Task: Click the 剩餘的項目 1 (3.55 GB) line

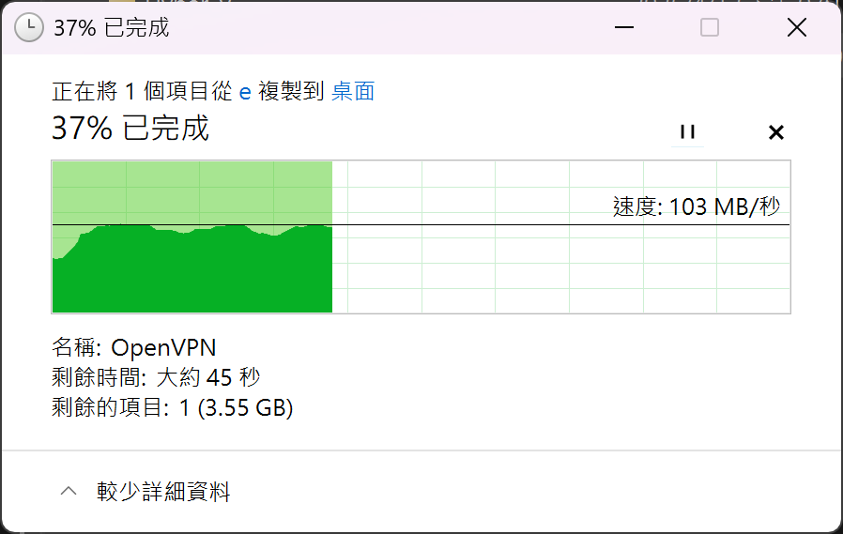Action: 173,407
